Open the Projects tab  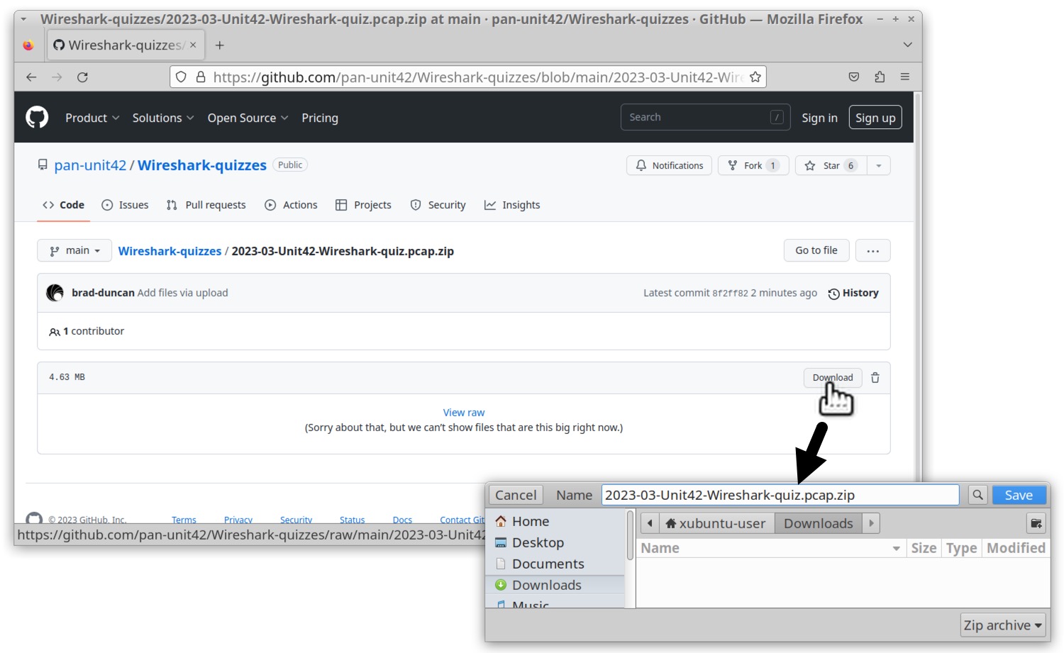coord(363,205)
